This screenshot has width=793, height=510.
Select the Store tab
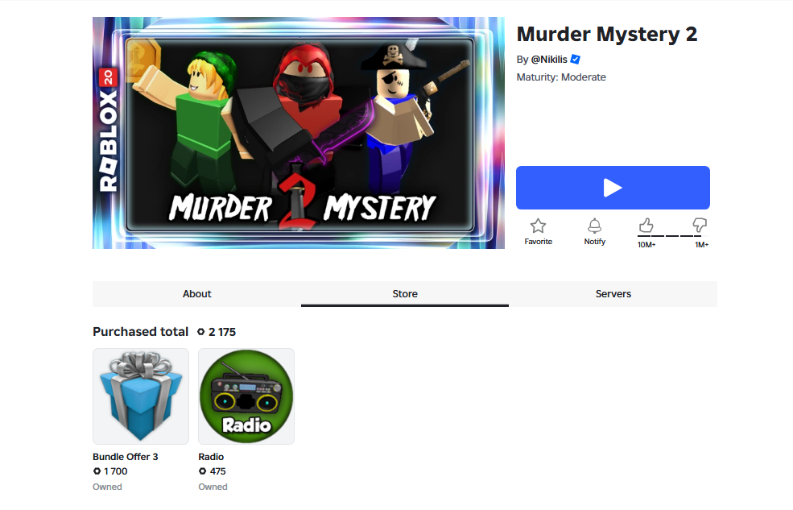click(405, 294)
